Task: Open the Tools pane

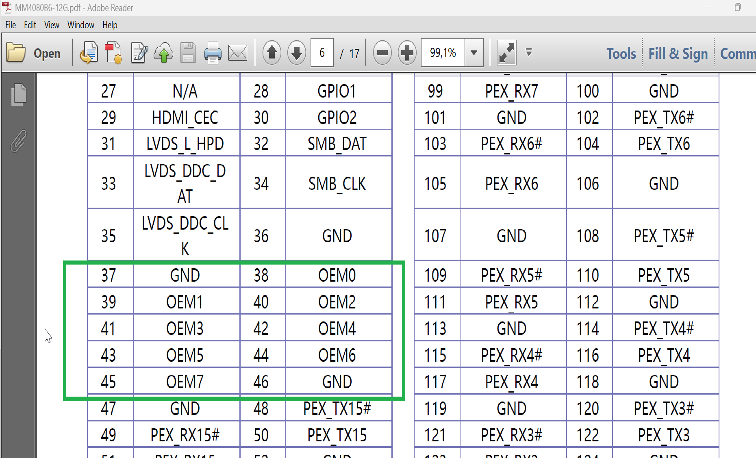Action: [x=621, y=54]
